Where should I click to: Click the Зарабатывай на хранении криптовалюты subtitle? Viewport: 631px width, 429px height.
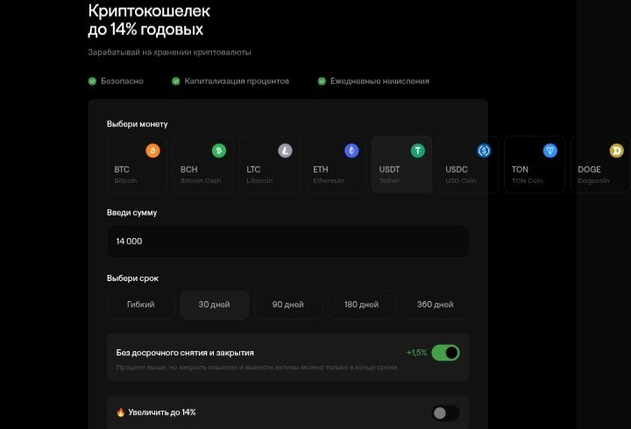169,53
